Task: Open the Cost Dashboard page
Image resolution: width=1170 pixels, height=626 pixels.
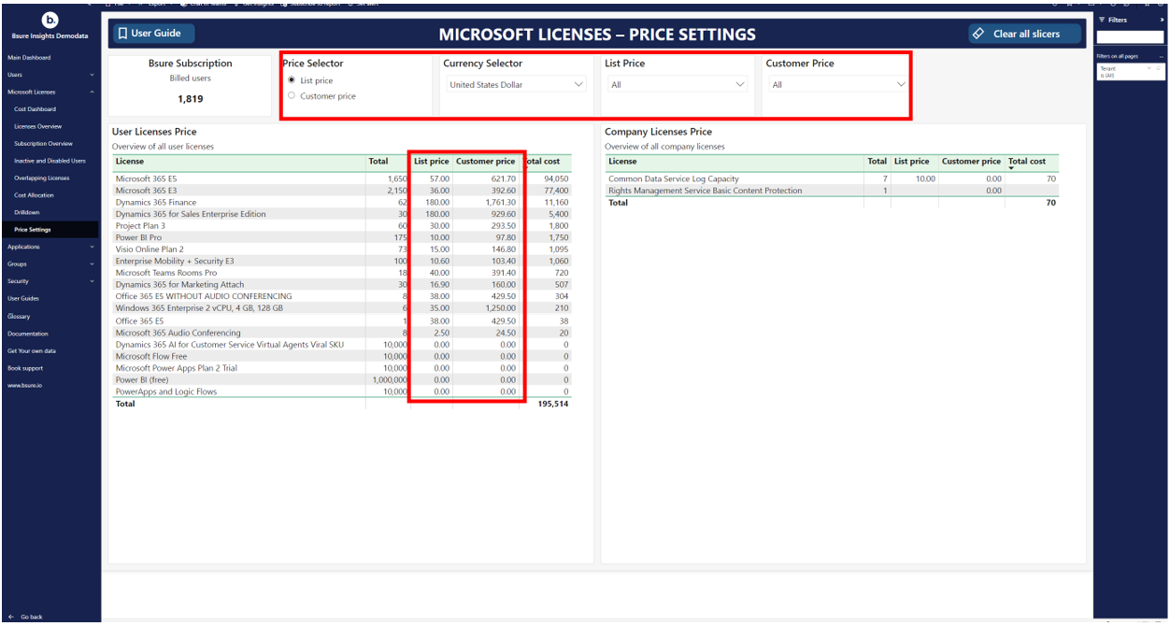Action: pyautogui.click(x=35, y=109)
